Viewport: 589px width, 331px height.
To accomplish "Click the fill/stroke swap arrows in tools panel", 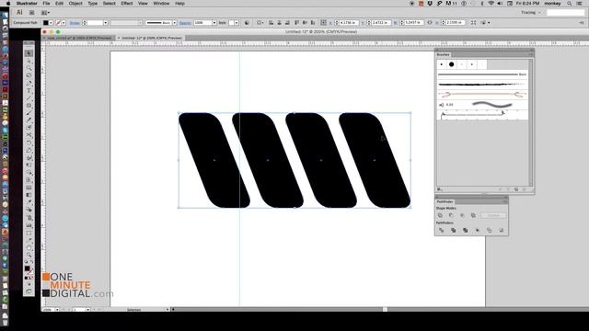I will [x=31, y=262].
